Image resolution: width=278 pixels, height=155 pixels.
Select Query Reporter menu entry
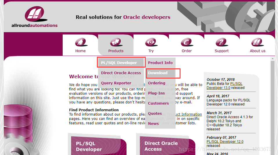pos(116,83)
